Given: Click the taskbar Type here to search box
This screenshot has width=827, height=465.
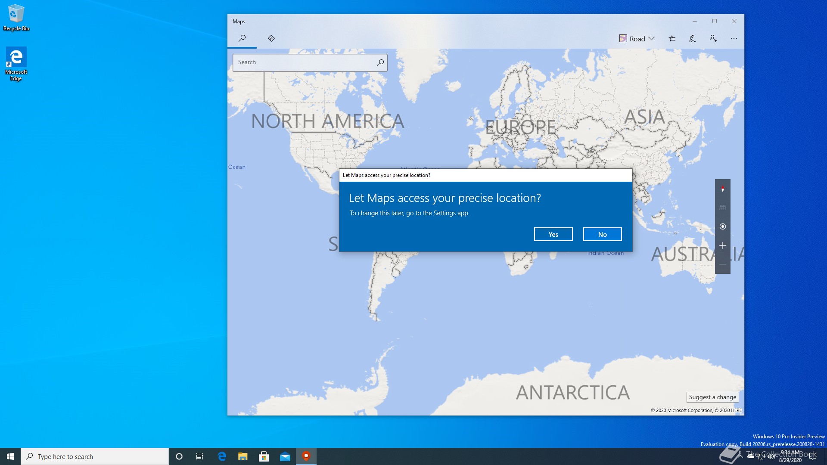Looking at the screenshot, I should [x=95, y=456].
